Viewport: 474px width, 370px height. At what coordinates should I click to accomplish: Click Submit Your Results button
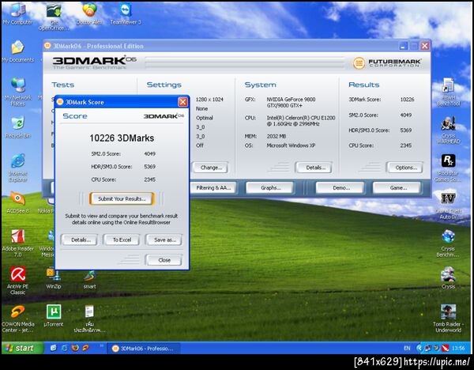pyautogui.click(x=122, y=198)
